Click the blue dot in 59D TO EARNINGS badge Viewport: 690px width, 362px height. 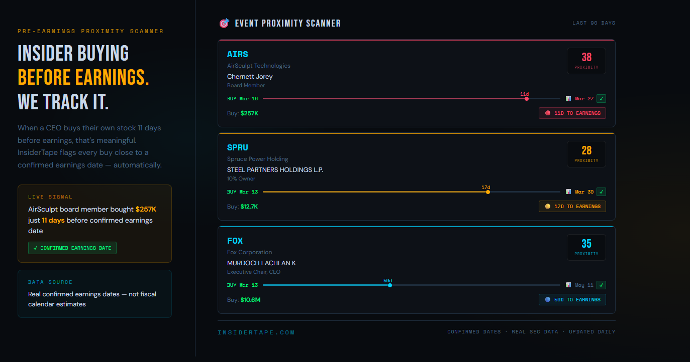pyautogui.click(x=548, y=300)
